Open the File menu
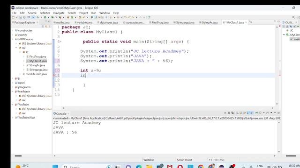This screenshot has width=300, height=168. pyautogui.click(x=15, y=13)
